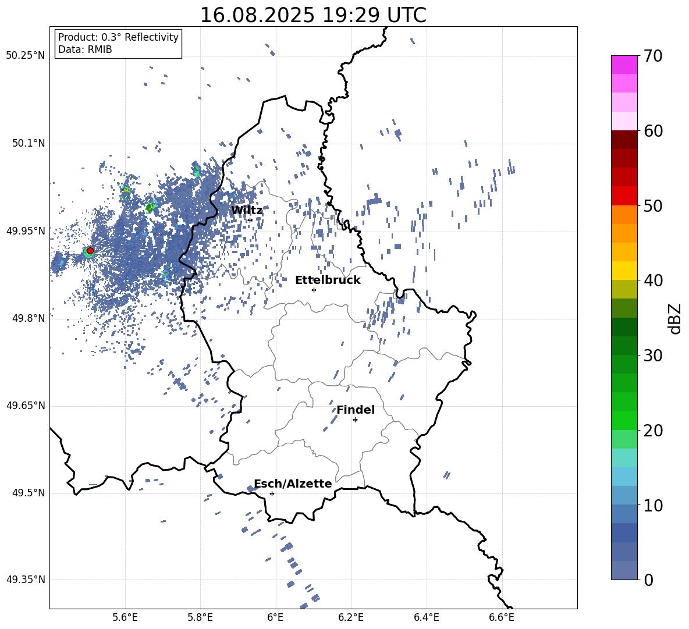This screenshot has height=629, width=689.
Task: Click the 6.4°E longitude label
Action: click(426, 618)
